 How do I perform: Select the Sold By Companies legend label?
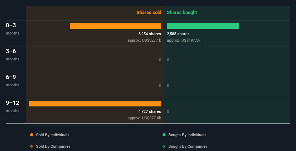[x=53, y=146]
